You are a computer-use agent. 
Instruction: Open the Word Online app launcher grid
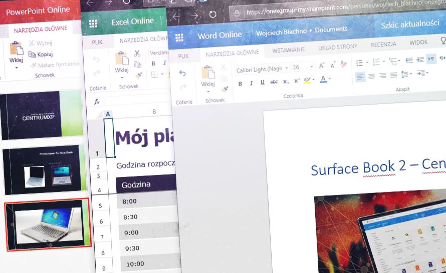click(x=179, y=37)
